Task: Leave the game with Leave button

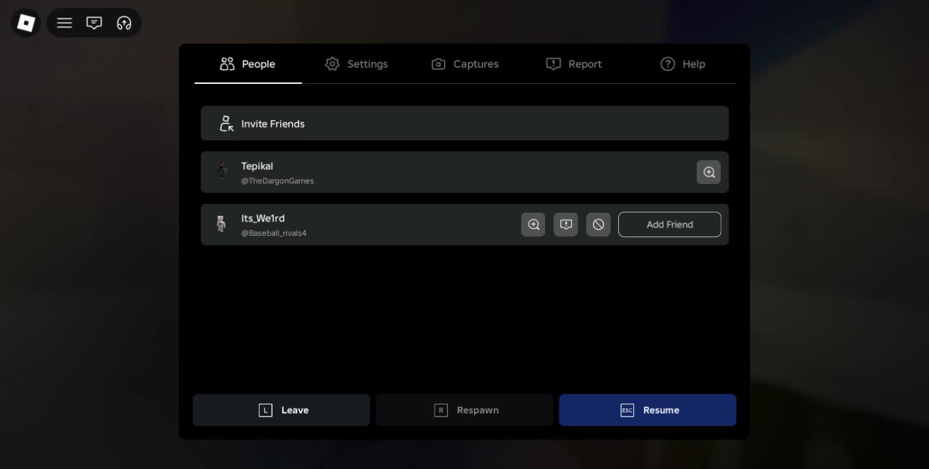Action: click(281, 410)
